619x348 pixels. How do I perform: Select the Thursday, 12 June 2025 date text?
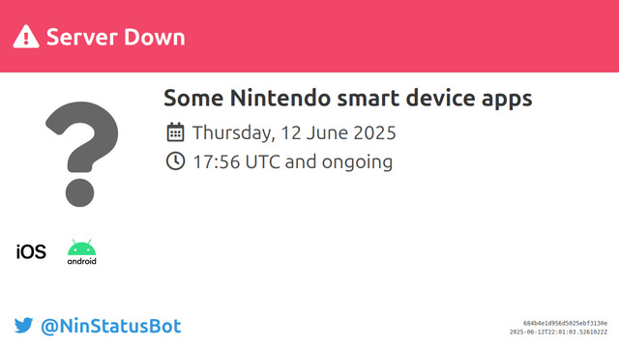(x=294, y=132)
